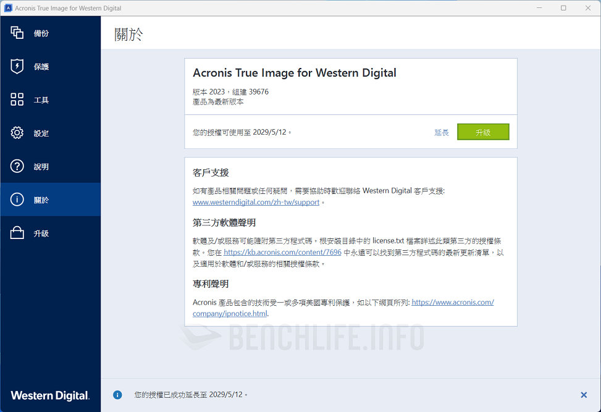Open the acronis.com/company/ipnotice.html patent link
The height and width of the screenshot is (412, 601).
click(343, 308)
